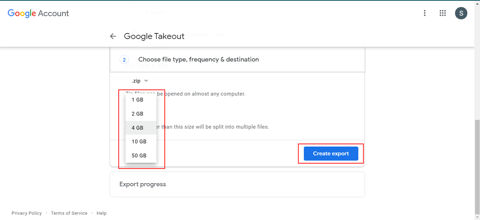The width and height of the screenshot is (480, 220).
Task: Click the account avatar labeled S
Action: pos(461,13)
